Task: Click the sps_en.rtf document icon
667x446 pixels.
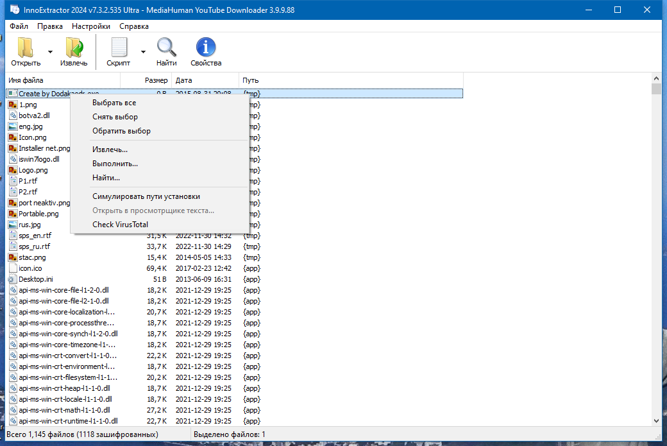Action: pyautogui.click(x=13, y=236)
